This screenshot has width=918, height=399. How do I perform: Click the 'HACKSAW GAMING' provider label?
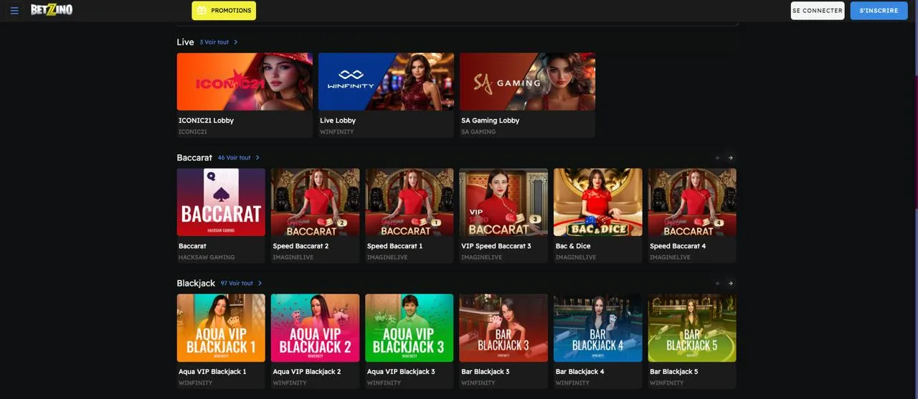point(207,258)
